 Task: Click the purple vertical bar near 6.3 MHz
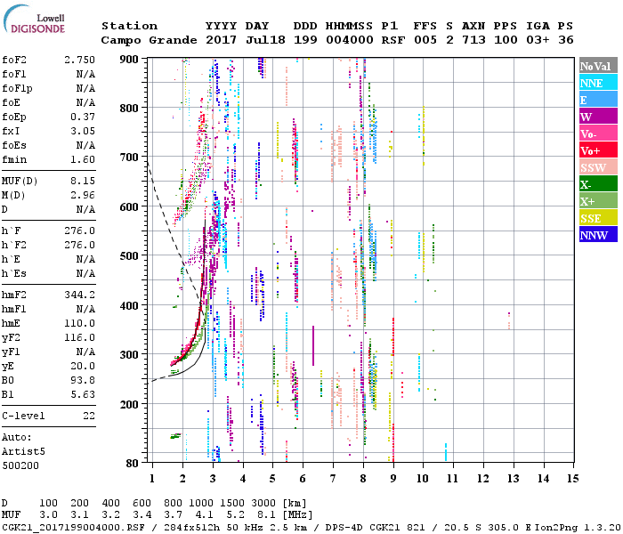[x=313, y=345]
